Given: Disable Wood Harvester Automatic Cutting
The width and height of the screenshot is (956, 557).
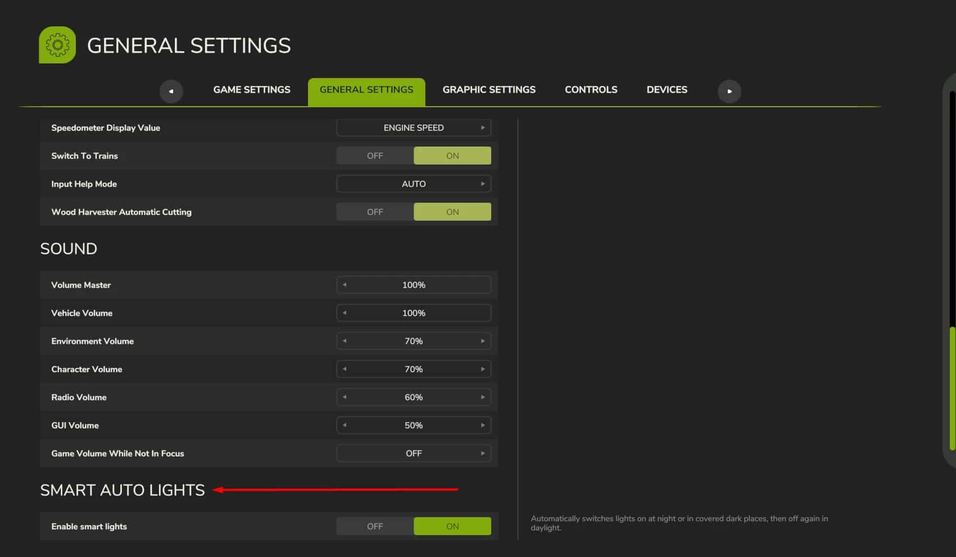Looking at the screenshot, I should click(375, 212).
